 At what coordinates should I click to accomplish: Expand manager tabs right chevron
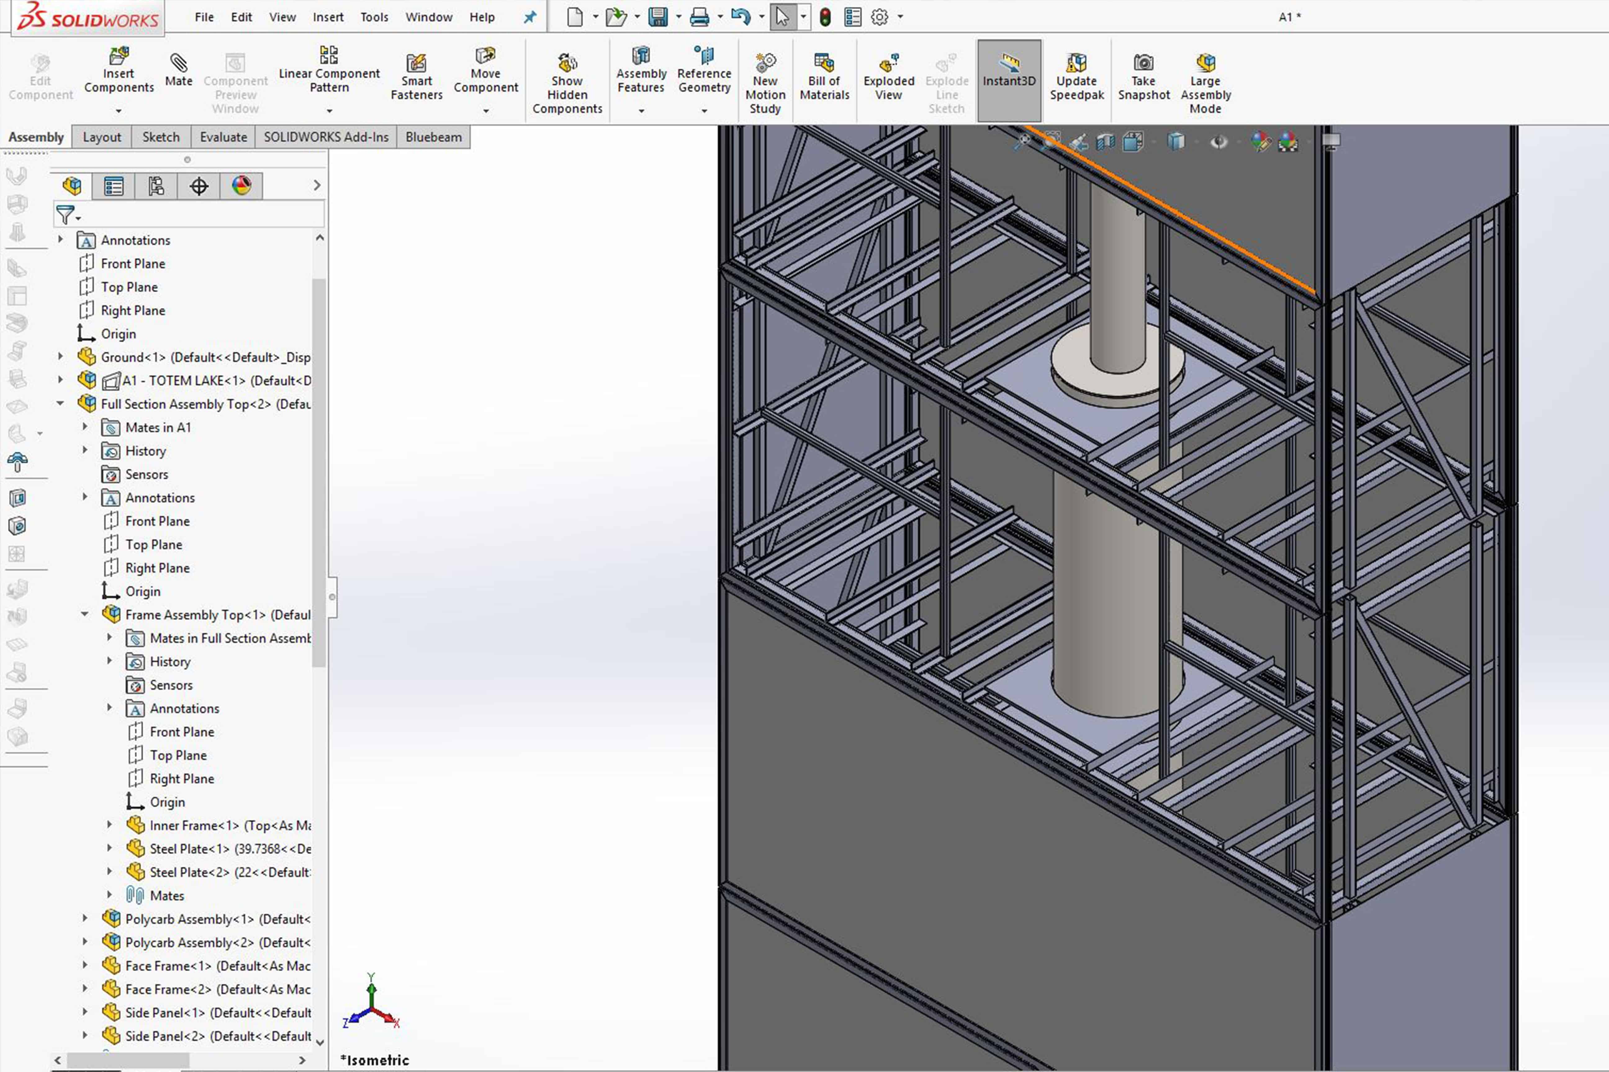point(317,185)
